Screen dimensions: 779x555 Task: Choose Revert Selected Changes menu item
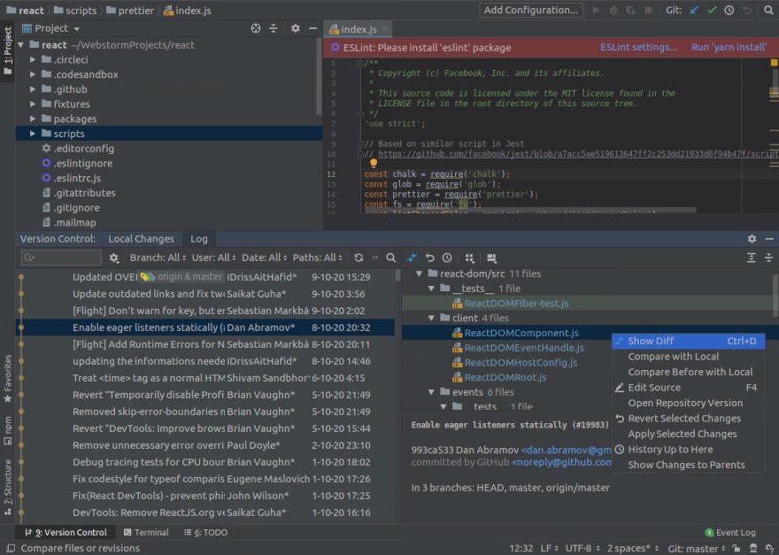(x=688, y=419)
